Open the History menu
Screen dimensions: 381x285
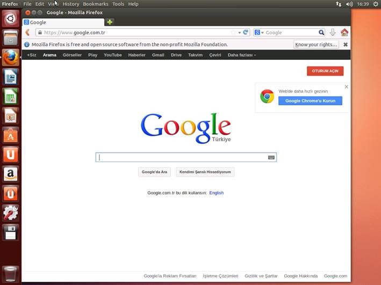pos(71,4)
